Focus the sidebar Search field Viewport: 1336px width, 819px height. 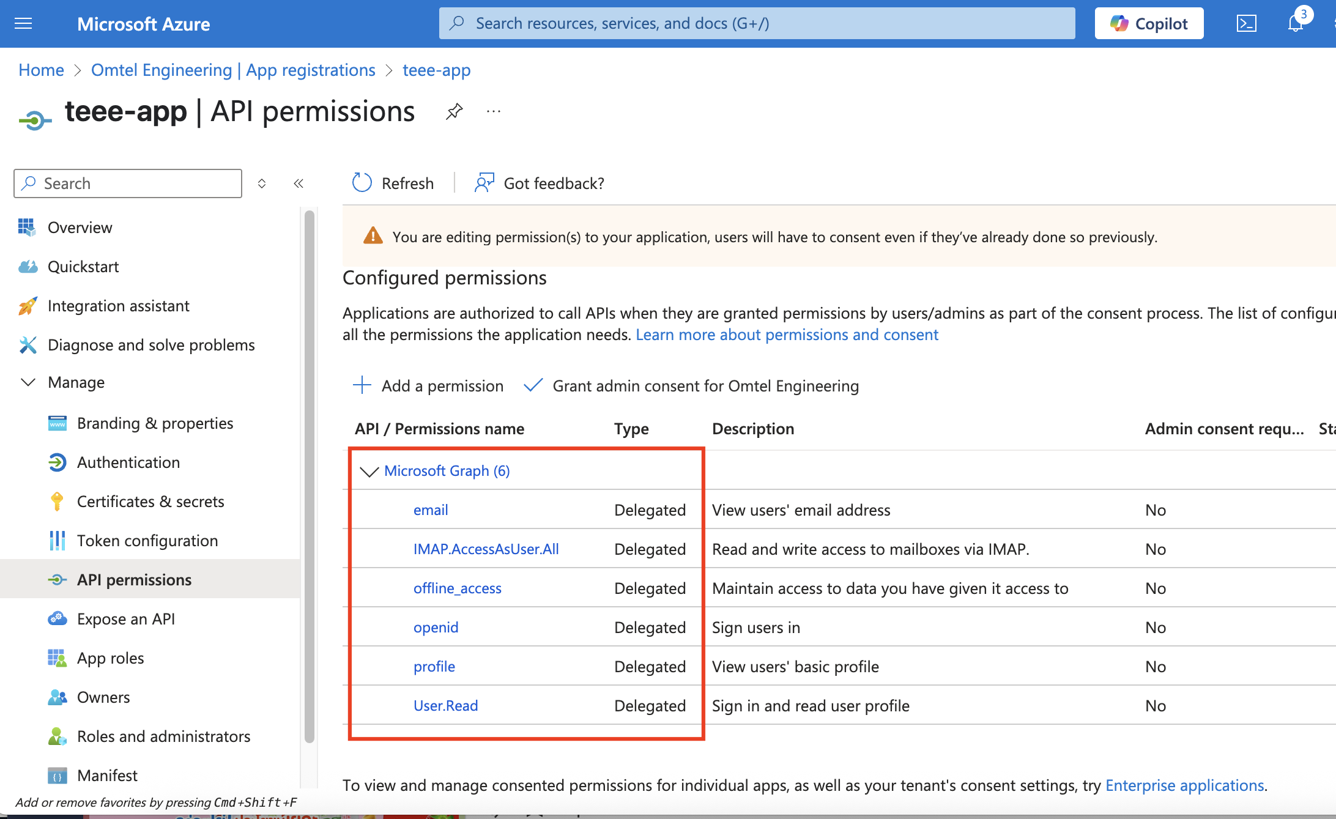click(x=128, y=183)
